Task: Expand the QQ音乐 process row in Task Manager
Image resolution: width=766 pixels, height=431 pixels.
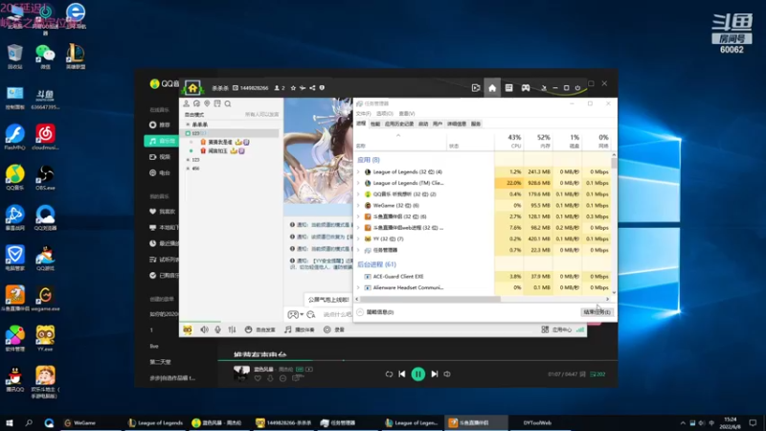Action: pyautogui.click(x=358, y=194)
